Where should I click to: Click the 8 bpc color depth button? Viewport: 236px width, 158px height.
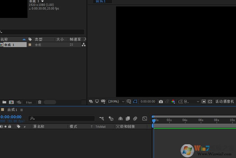29,103
